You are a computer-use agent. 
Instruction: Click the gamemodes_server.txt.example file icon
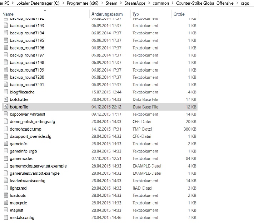coord(6,166)
